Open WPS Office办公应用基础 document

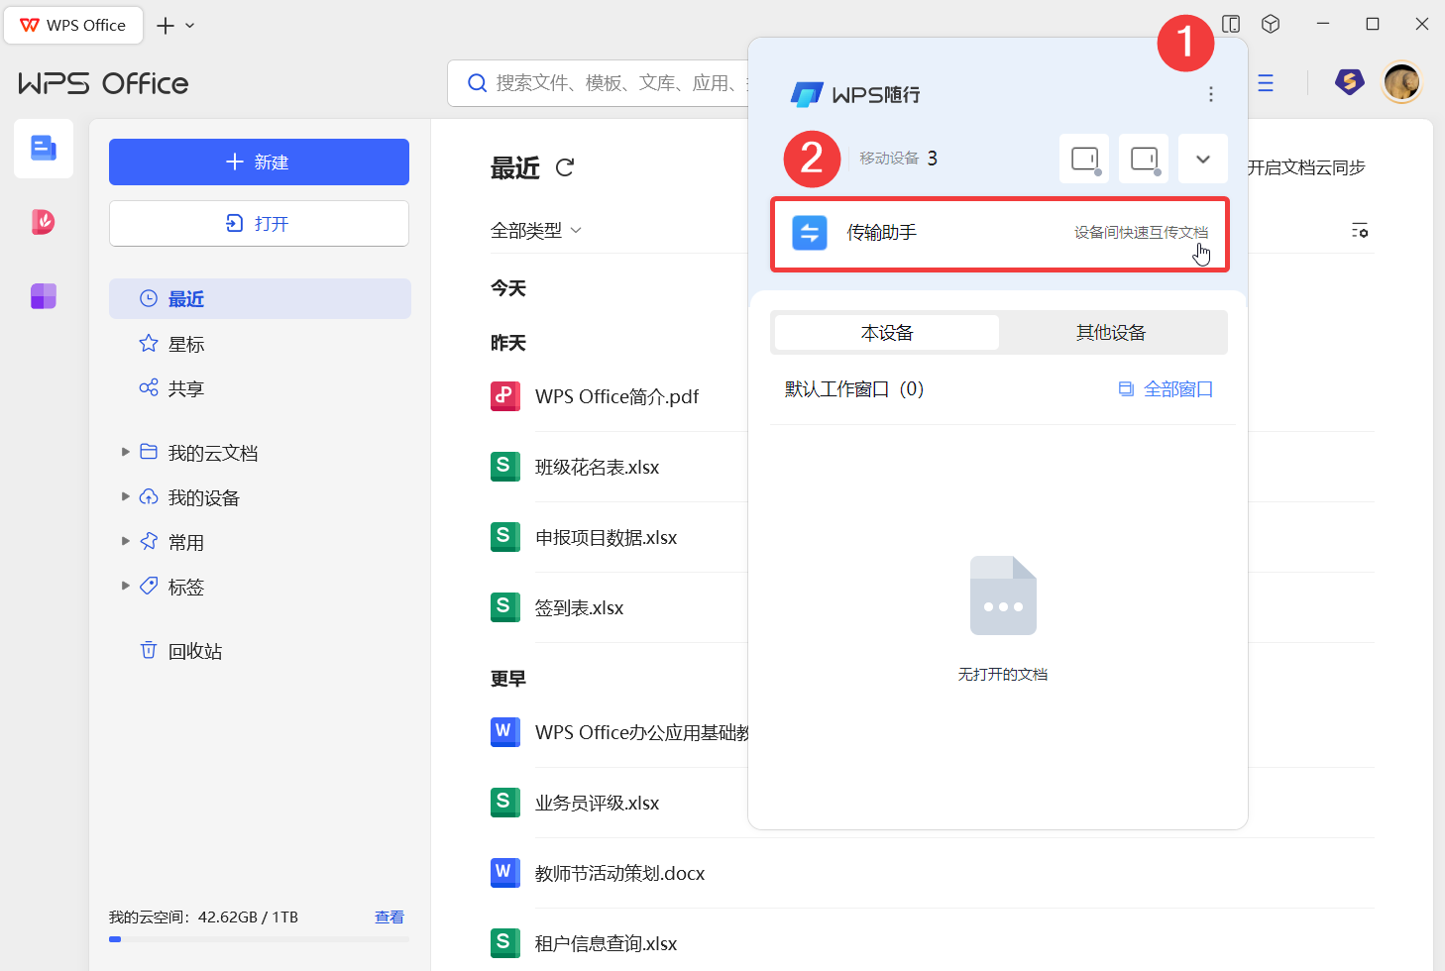pos(641,732)
